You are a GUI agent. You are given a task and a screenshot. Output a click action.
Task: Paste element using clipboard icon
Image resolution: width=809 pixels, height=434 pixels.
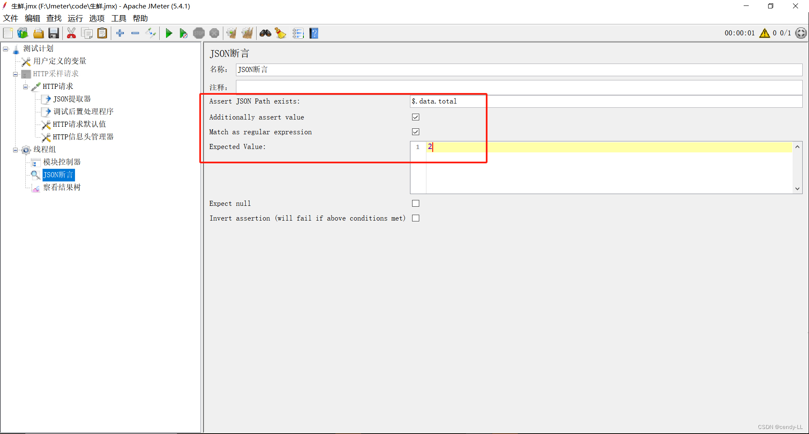(x=102, y=33)
